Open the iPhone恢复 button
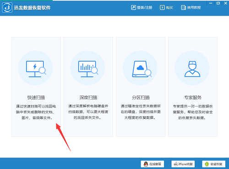The height and width of the screenshot is (169, 229). click(183, 164)
